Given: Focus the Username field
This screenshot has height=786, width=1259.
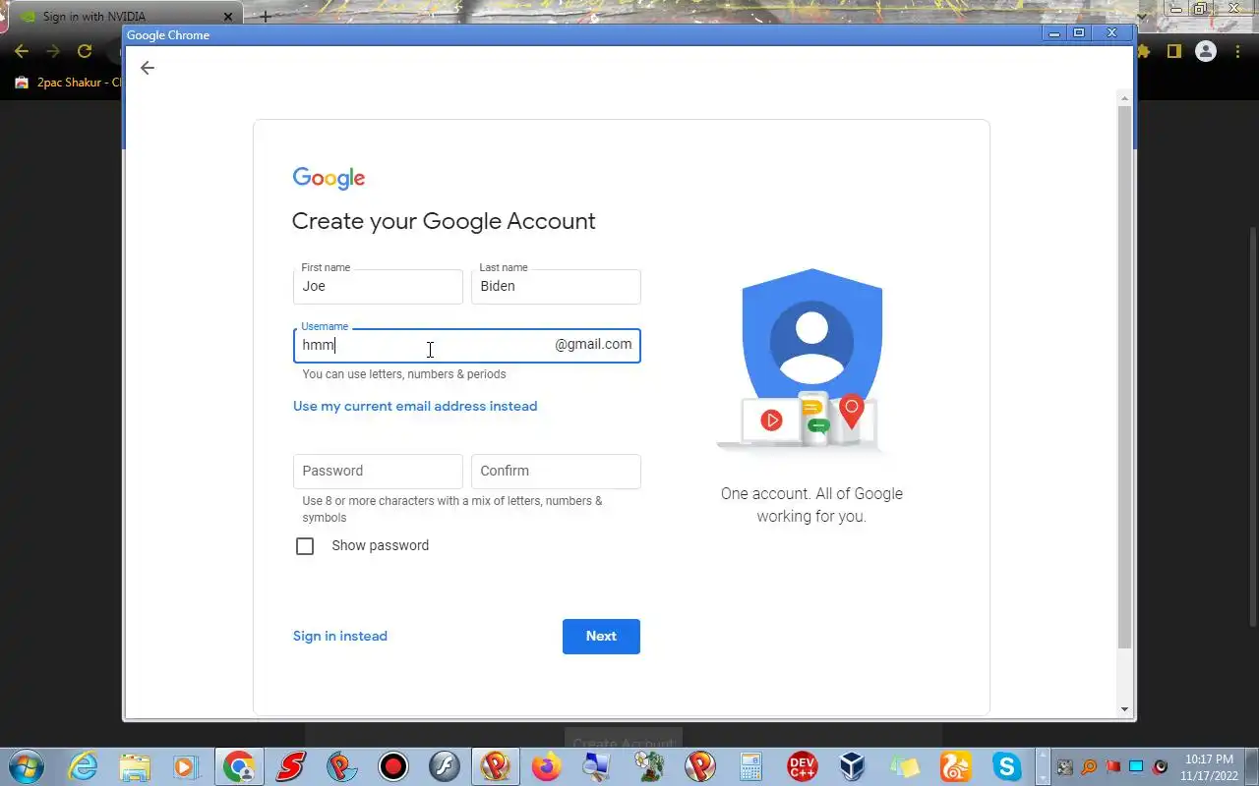Looking at the screenshot, I should [467, 346].
